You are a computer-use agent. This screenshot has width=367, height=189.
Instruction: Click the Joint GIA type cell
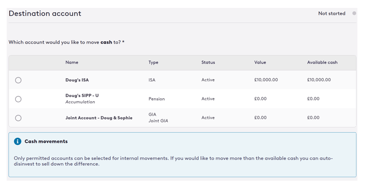[x=158, y=121]
